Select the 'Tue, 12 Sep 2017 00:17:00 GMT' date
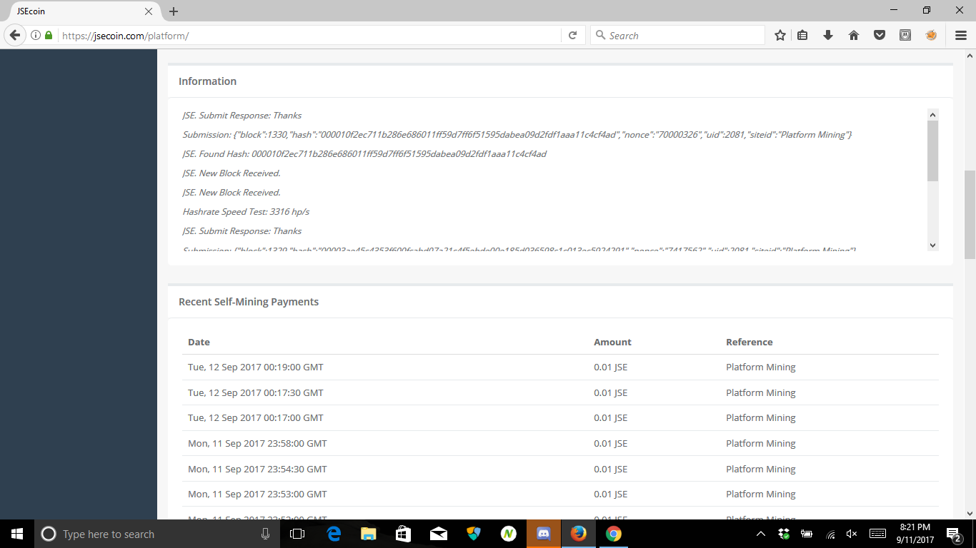The height and width of the screenshot is (548, 976). 256,418
